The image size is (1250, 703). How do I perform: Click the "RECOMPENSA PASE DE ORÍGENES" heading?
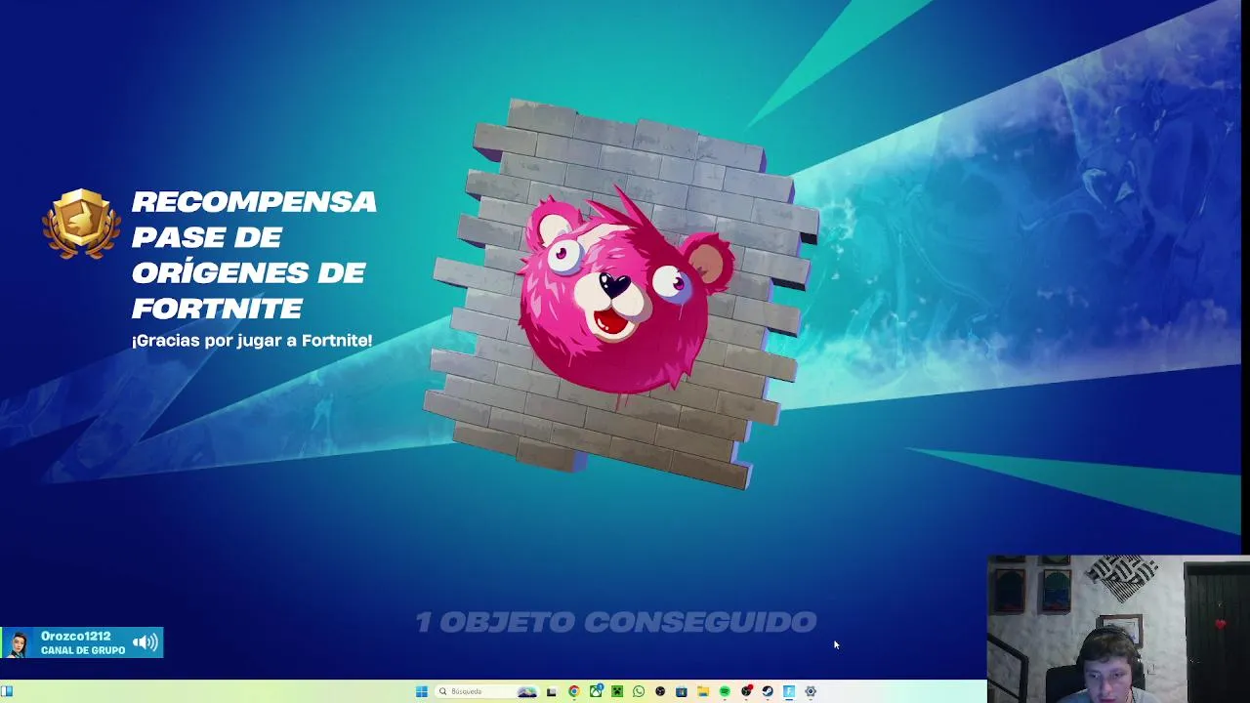point(254,255)
